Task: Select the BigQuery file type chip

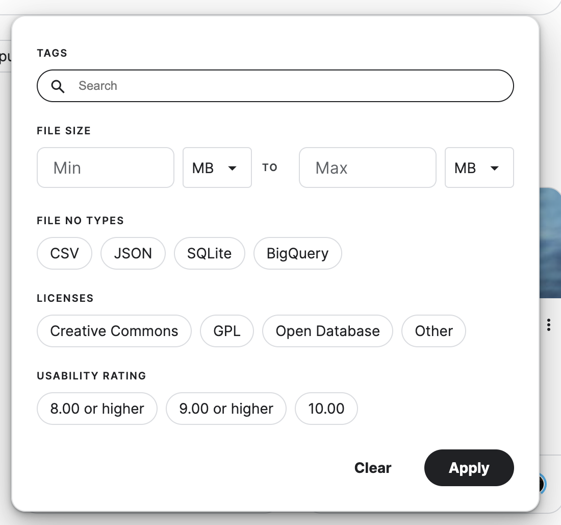Action: (297, 253)
